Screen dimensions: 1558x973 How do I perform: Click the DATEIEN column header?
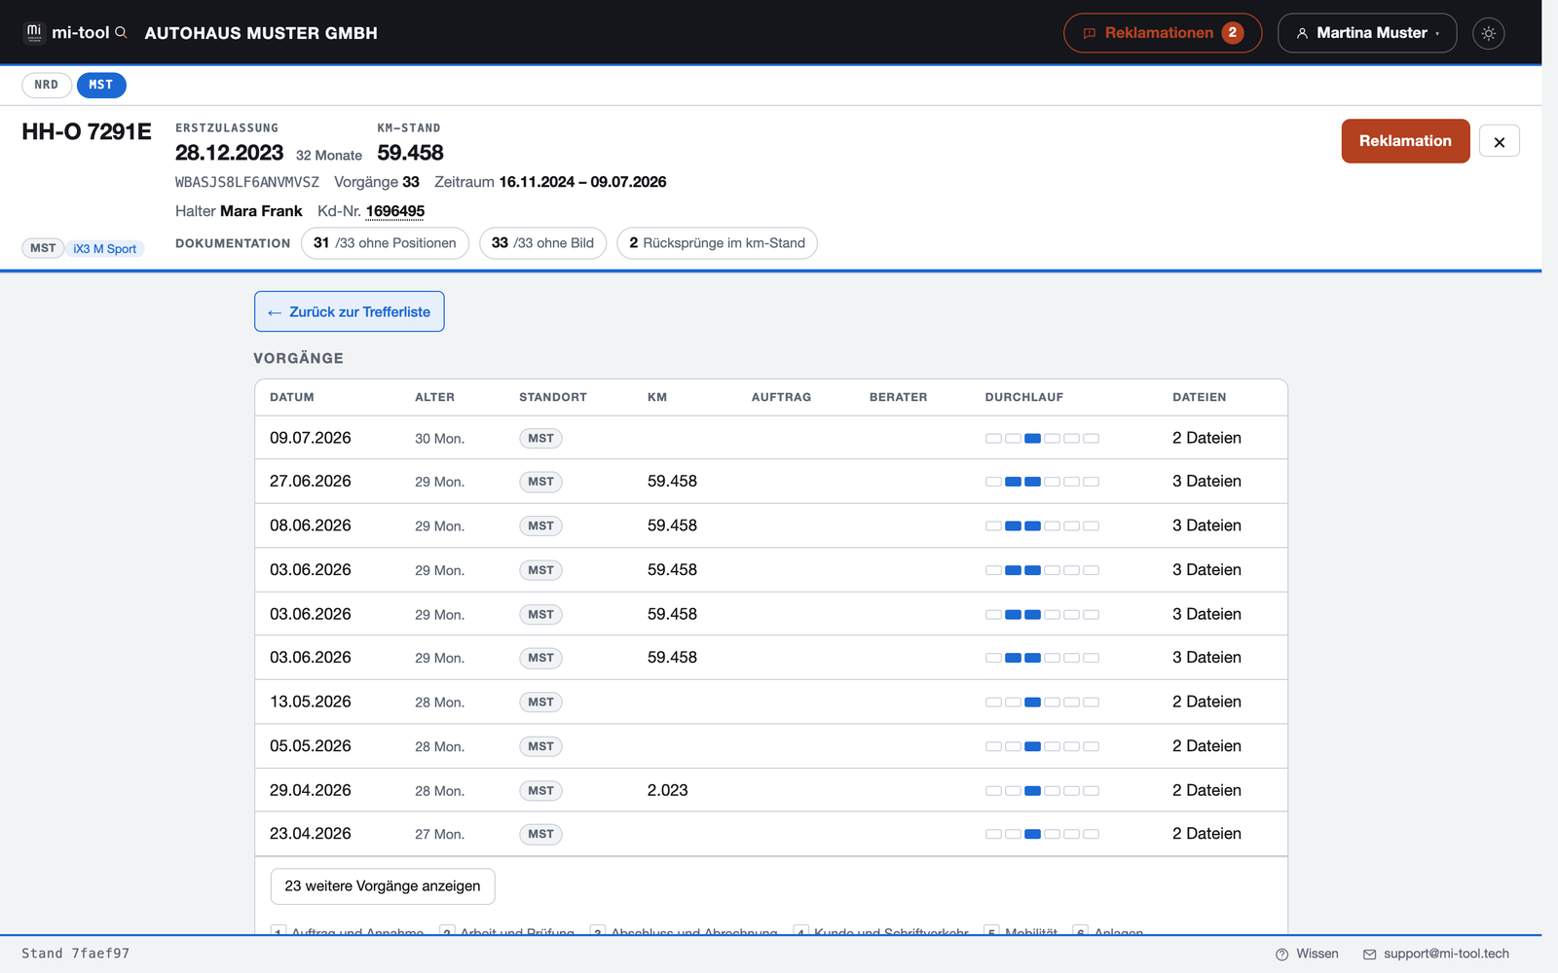click(1200, 397)
